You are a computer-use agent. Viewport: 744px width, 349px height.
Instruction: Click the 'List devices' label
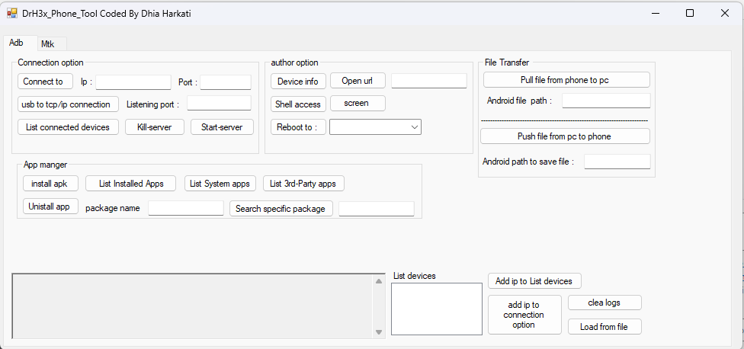415,276
